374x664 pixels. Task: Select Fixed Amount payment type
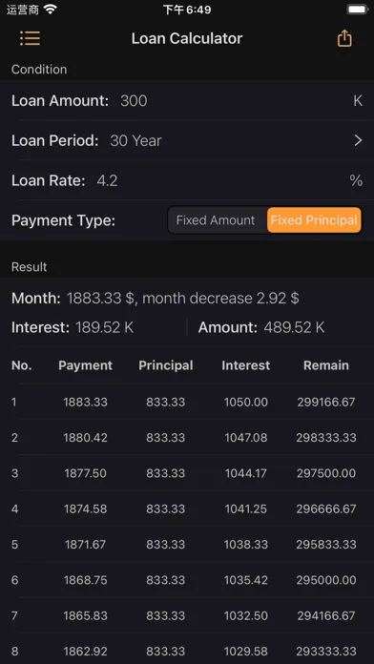click(216, 220)
